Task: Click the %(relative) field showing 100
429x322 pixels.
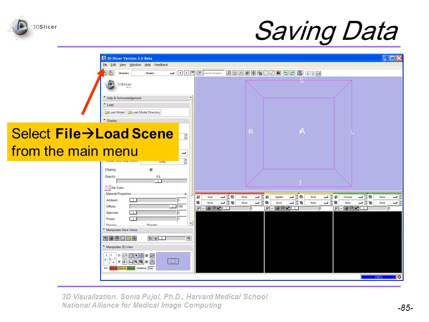Action: [x=151, y=268]
